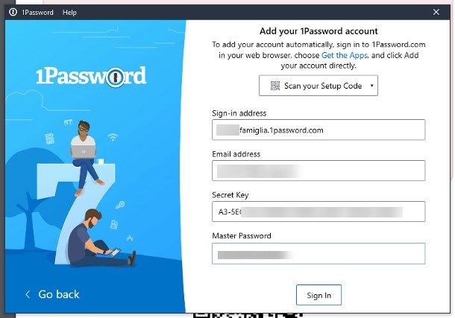Click into the Master Password field

click(x=318, y=254)
